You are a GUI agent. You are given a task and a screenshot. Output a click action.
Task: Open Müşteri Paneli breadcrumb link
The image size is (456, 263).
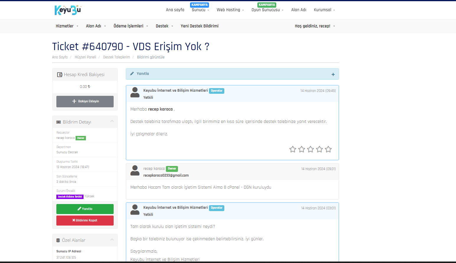click(85, 57)
